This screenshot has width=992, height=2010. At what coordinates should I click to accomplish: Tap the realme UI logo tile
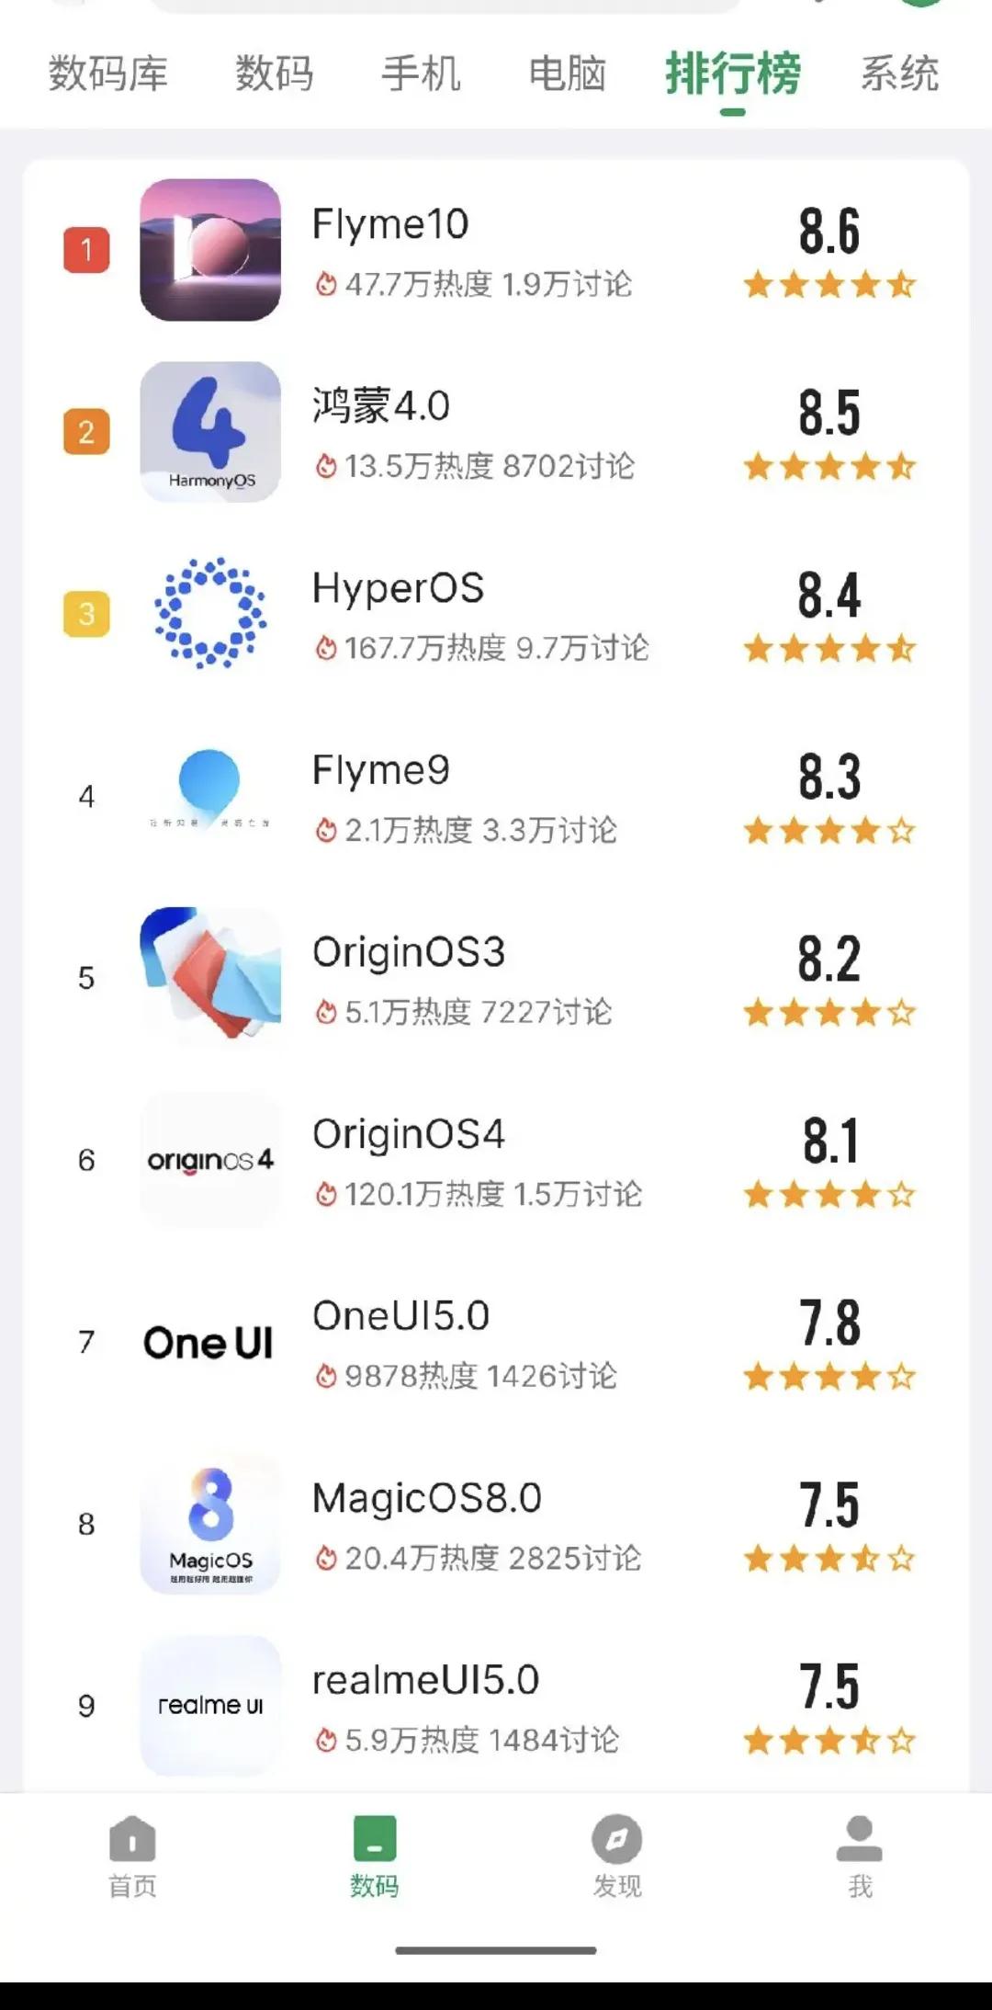(x=210, y=1706)
